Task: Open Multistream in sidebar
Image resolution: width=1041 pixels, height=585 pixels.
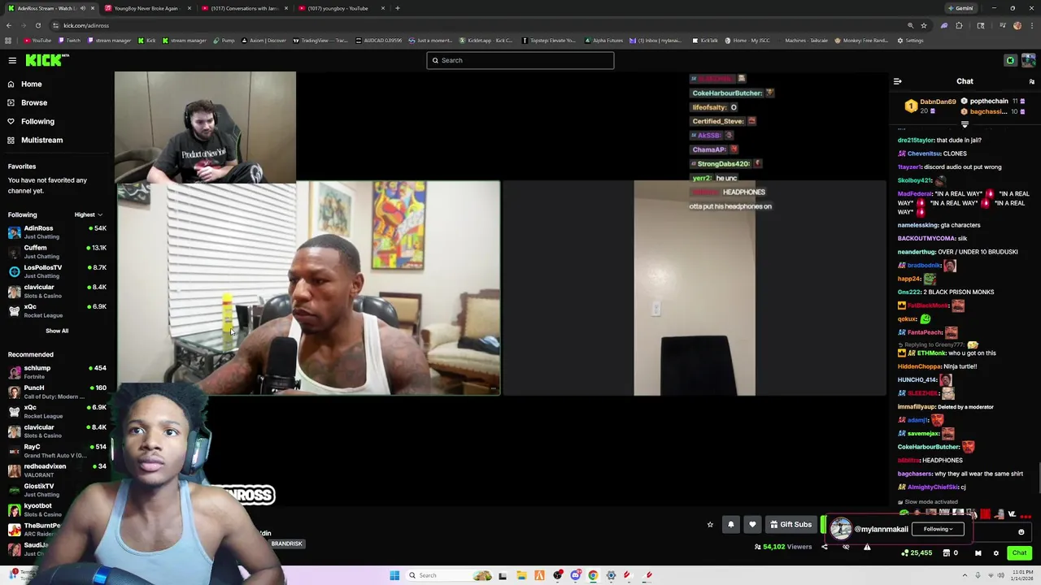Action: coord(41,140)
